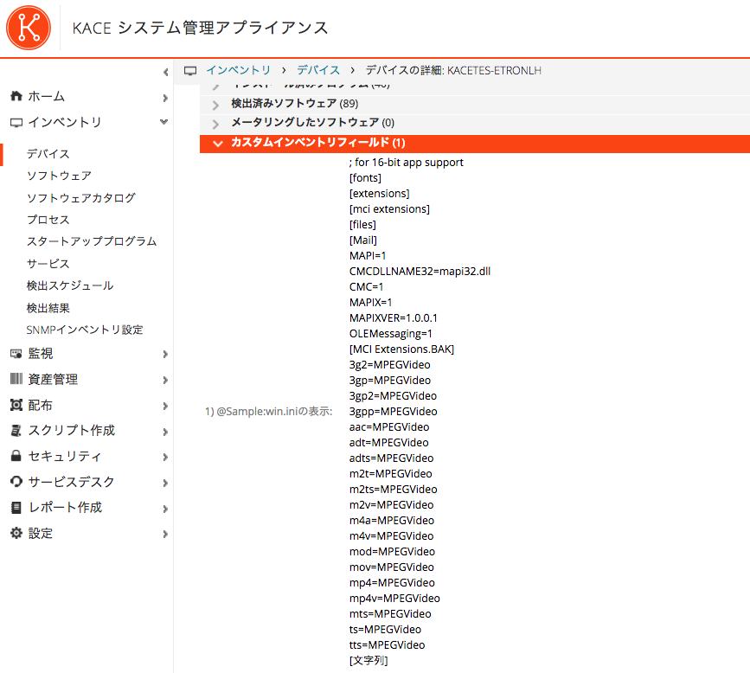Open 検出スケジュール in the sidebar
The width and height of the screenshot is (750, 673).
[70, 286]
